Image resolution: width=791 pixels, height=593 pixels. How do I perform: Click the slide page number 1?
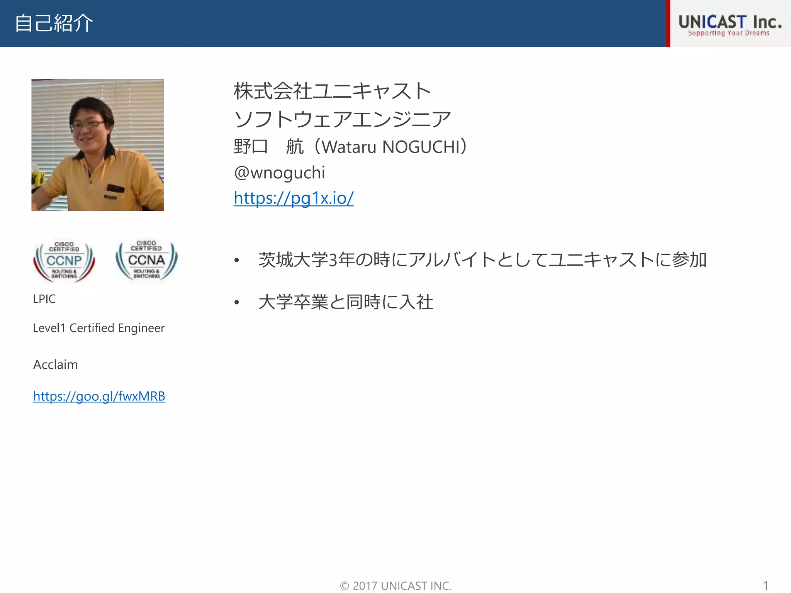click(765, 585)
